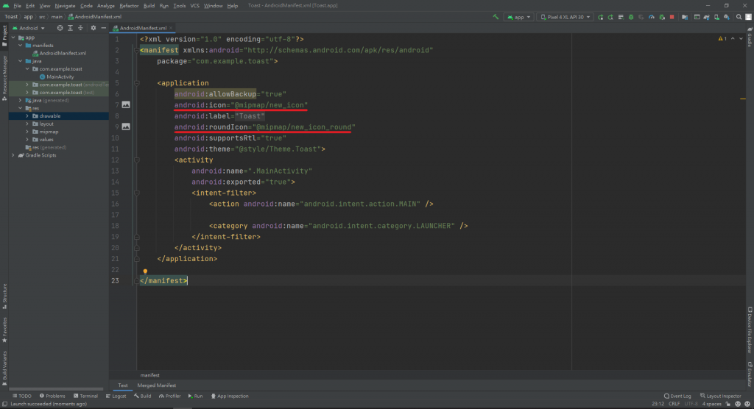Open the App Inspection tool window
The width and height of the screenshot is (754, 409).
point(230,396)
